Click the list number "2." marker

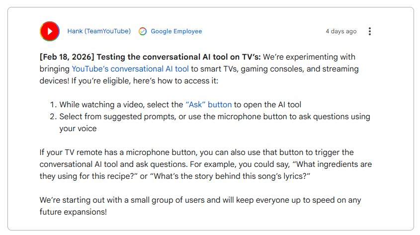click(53, 117)
